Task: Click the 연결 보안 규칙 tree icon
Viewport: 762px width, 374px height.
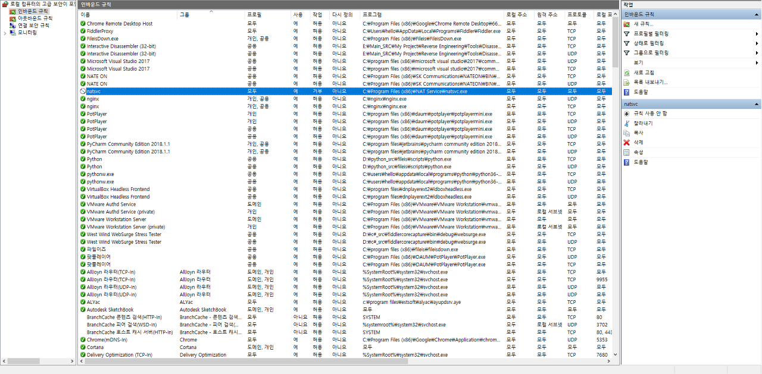Action: [x=13, y=26]
